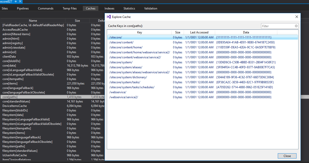Switch to the Temp Files tab
This screenshot has width=309, height=163.
[x=70, y=8]
